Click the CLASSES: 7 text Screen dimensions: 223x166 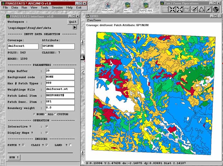pos(51,53)
